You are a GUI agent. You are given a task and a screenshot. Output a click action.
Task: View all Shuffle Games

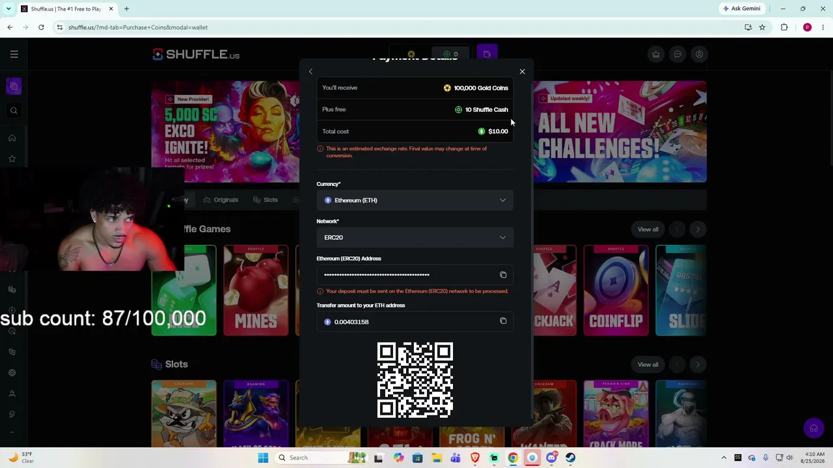(648, 229)
